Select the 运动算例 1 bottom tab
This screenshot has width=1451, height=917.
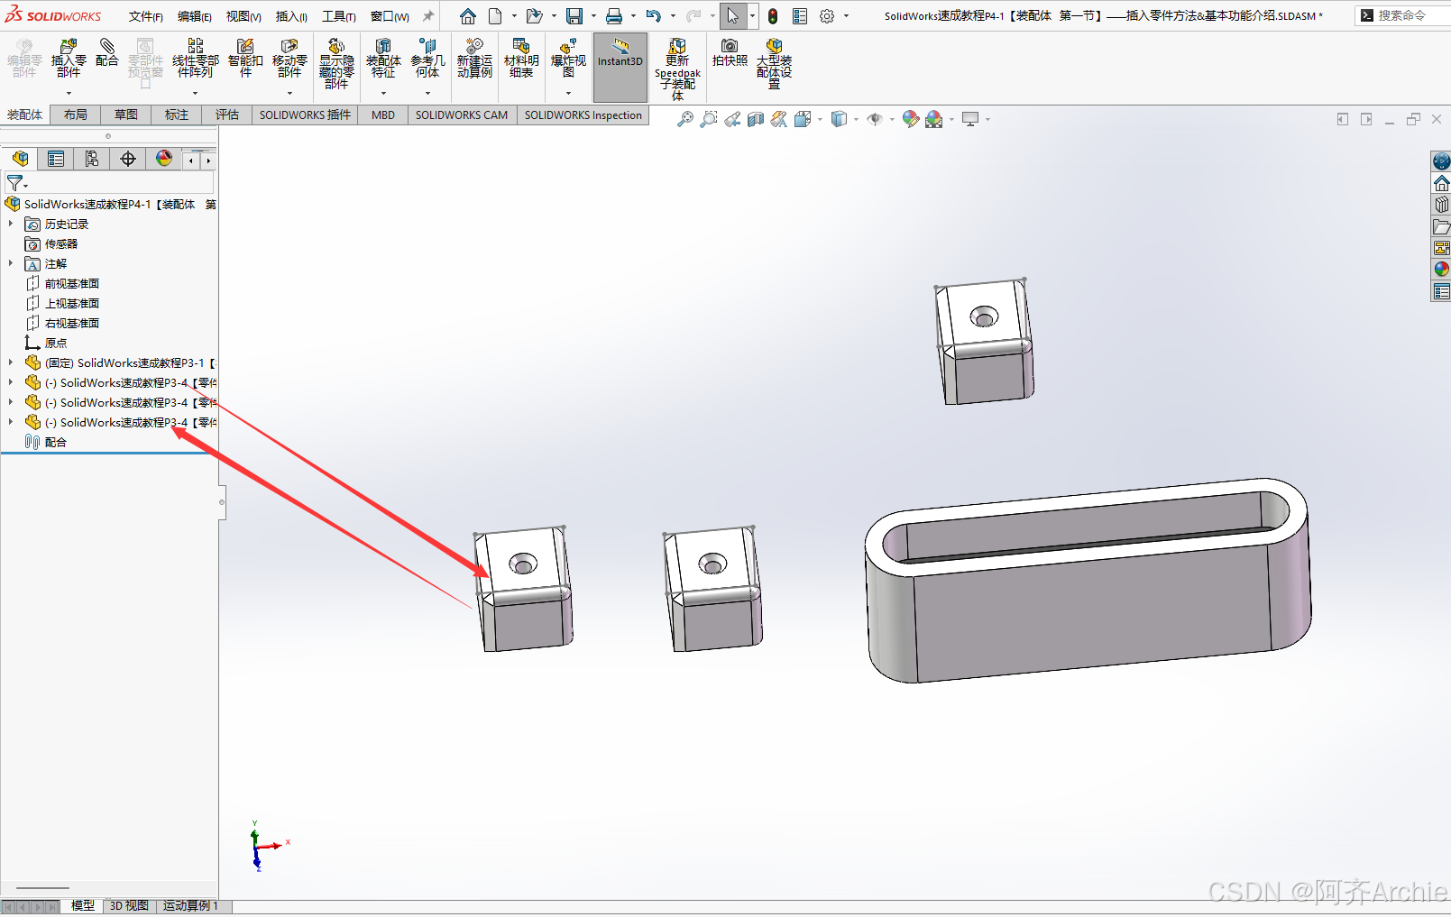[190, 905]
